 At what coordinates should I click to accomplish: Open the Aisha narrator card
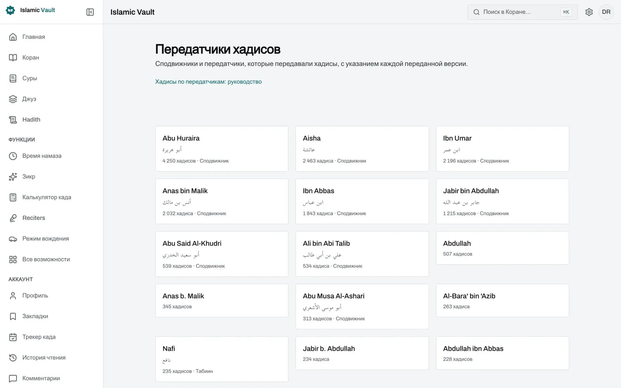[362, 149]
